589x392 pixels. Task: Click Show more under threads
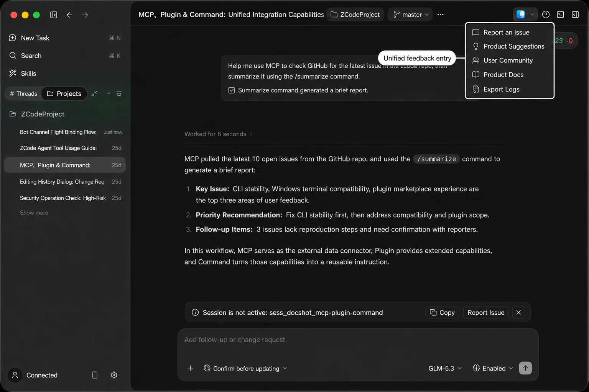(x=34, y=213)
